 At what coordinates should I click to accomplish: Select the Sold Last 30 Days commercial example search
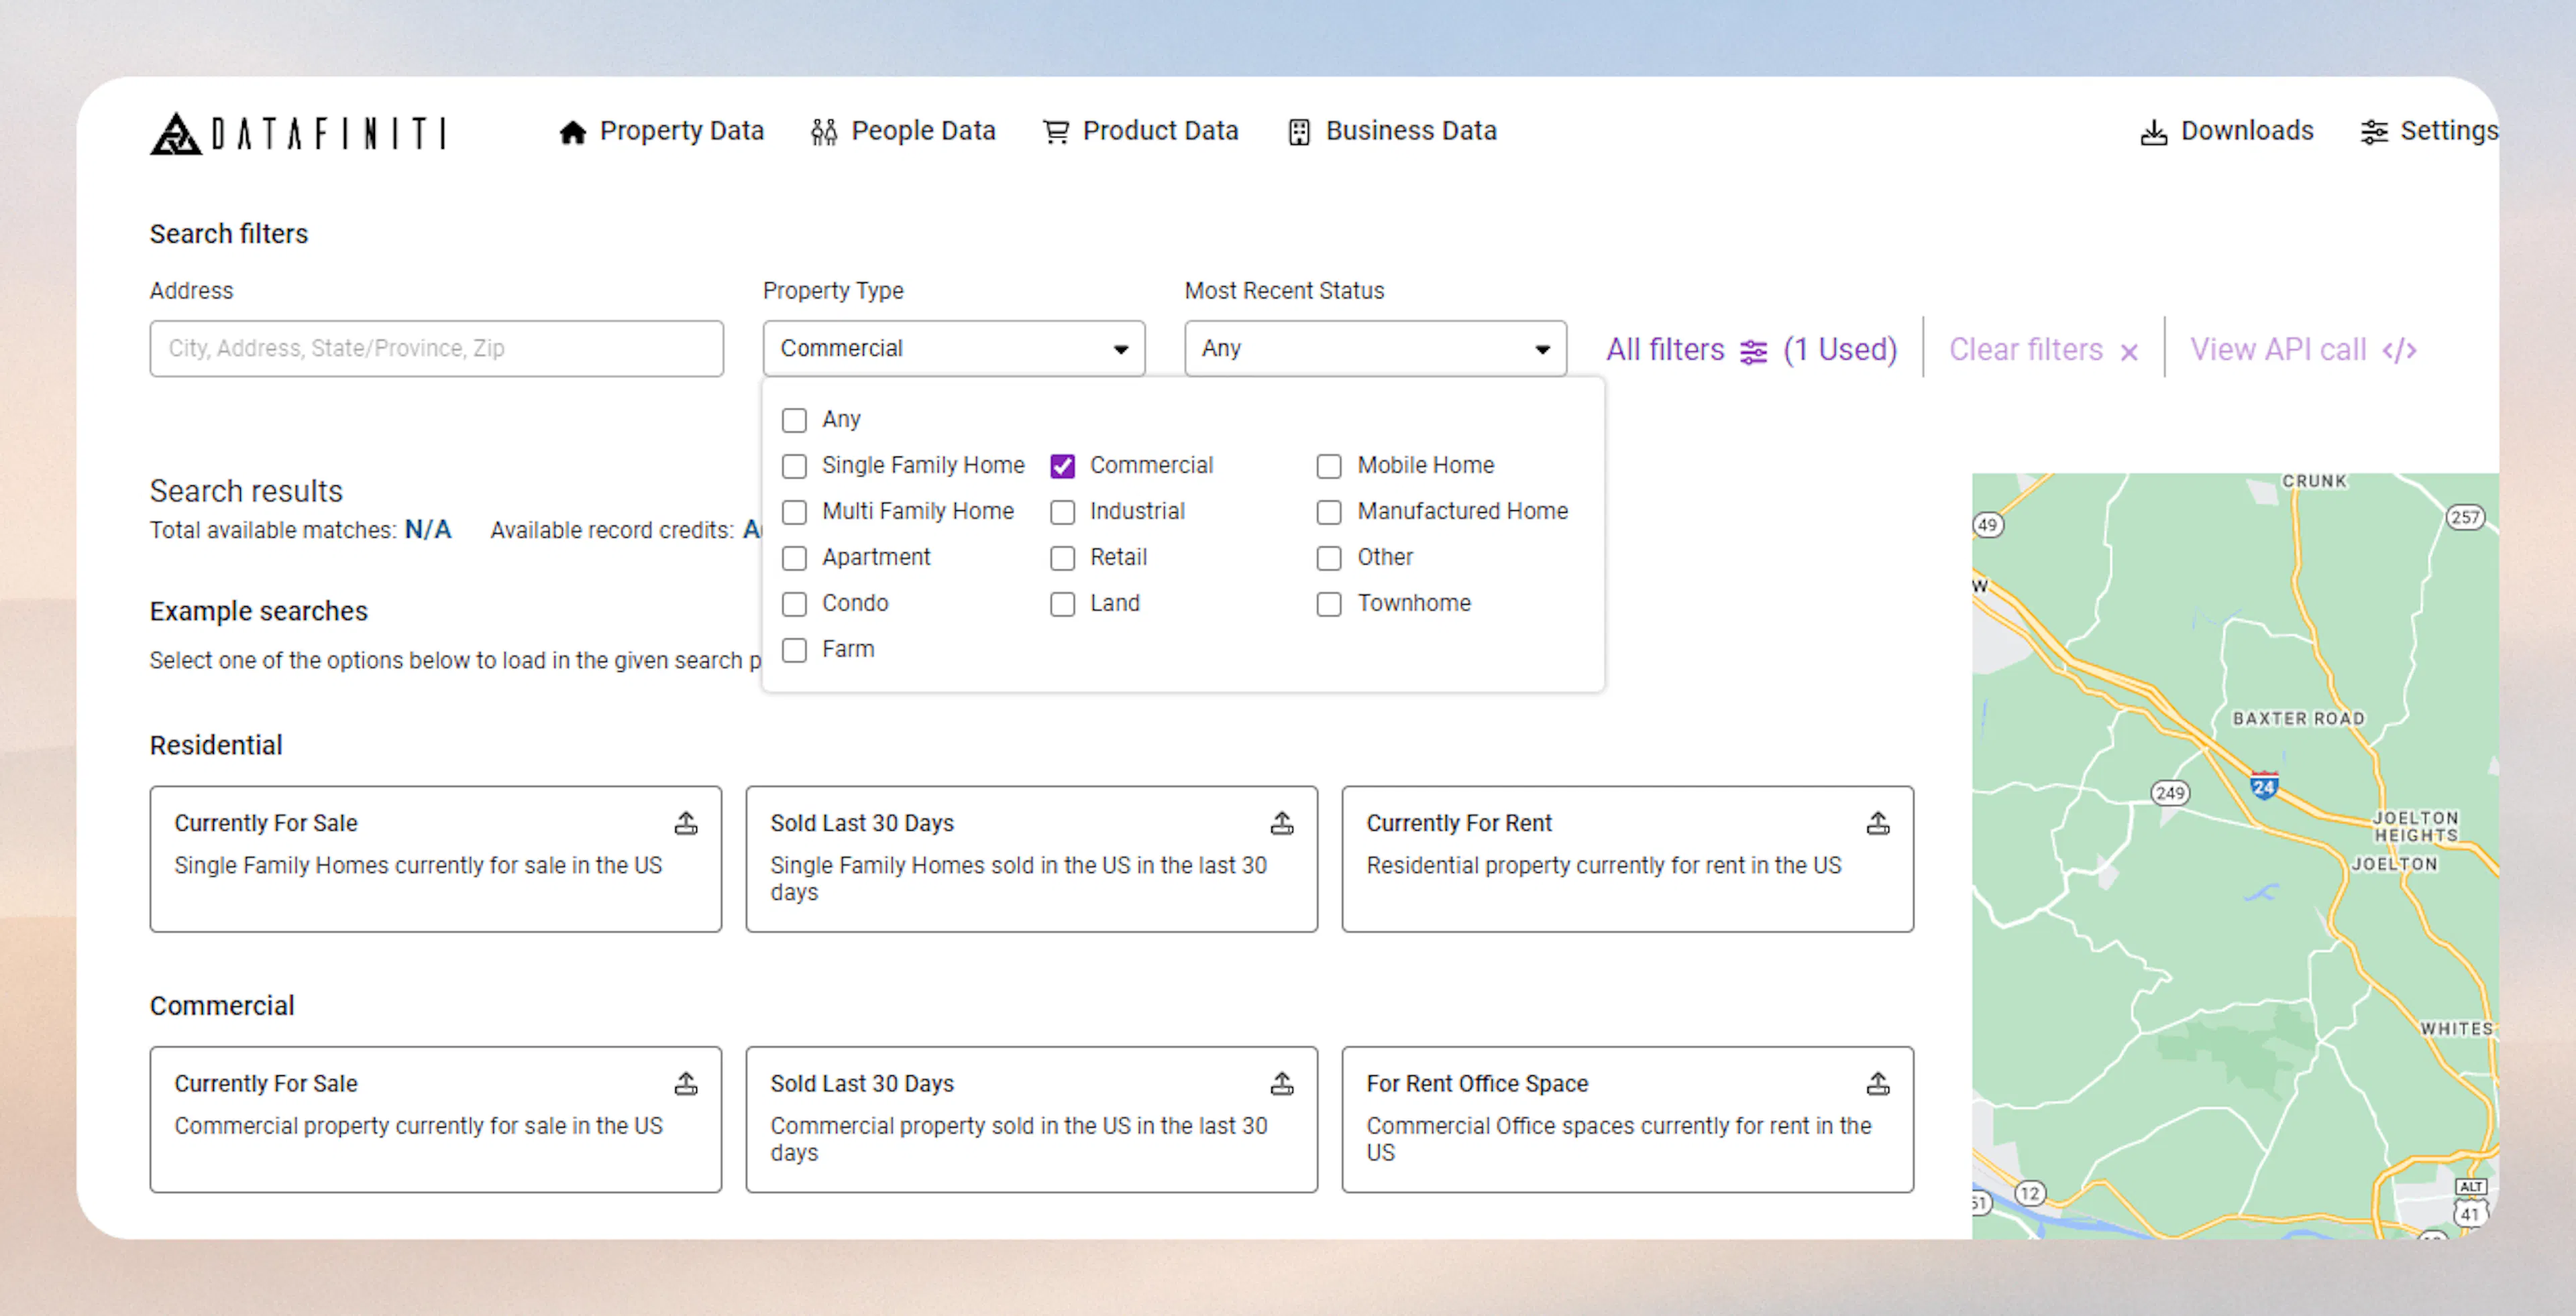click(1031, 1119)
